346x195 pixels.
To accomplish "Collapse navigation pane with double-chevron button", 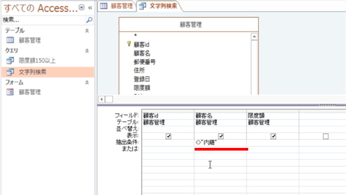I will [x=90, y=8].
